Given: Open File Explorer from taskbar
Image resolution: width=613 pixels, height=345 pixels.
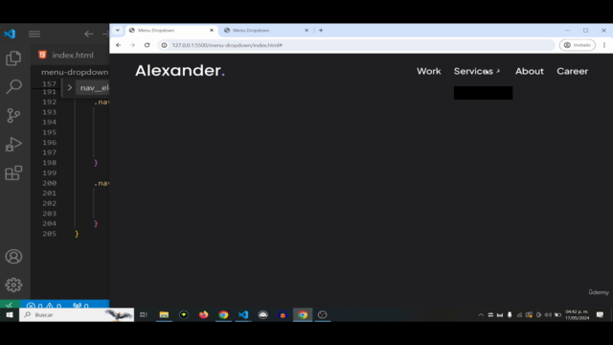Looking at the screenshot, I should (164, 314).
